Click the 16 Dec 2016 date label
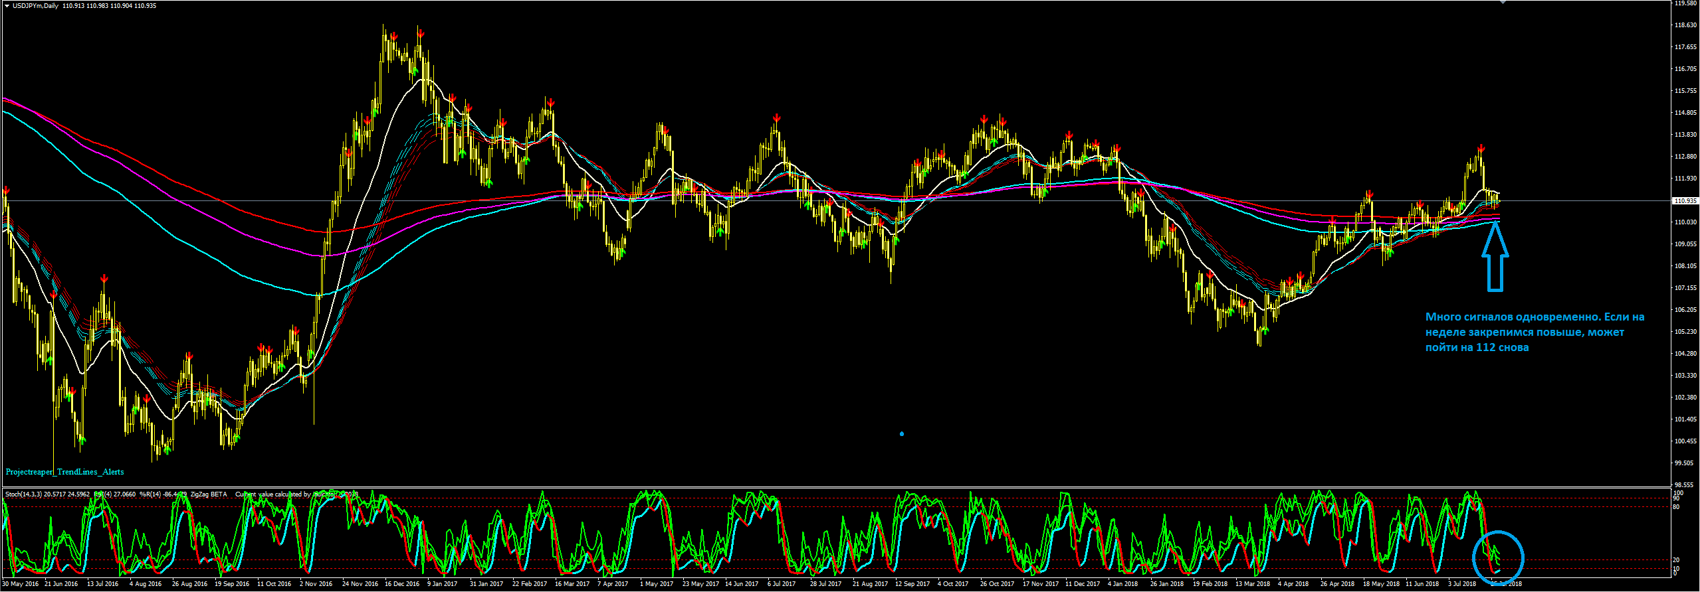 (x=402, y=584)
